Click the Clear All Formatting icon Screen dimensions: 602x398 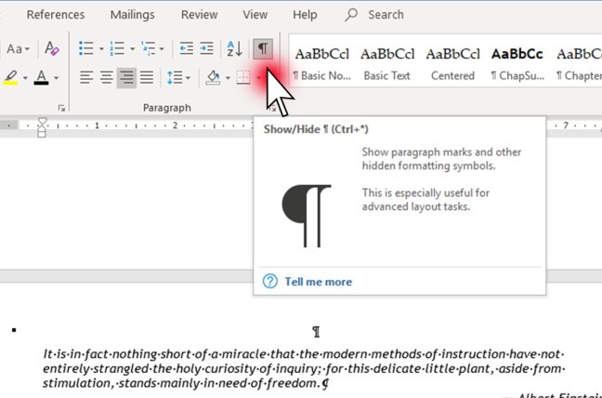coord(52,49)
